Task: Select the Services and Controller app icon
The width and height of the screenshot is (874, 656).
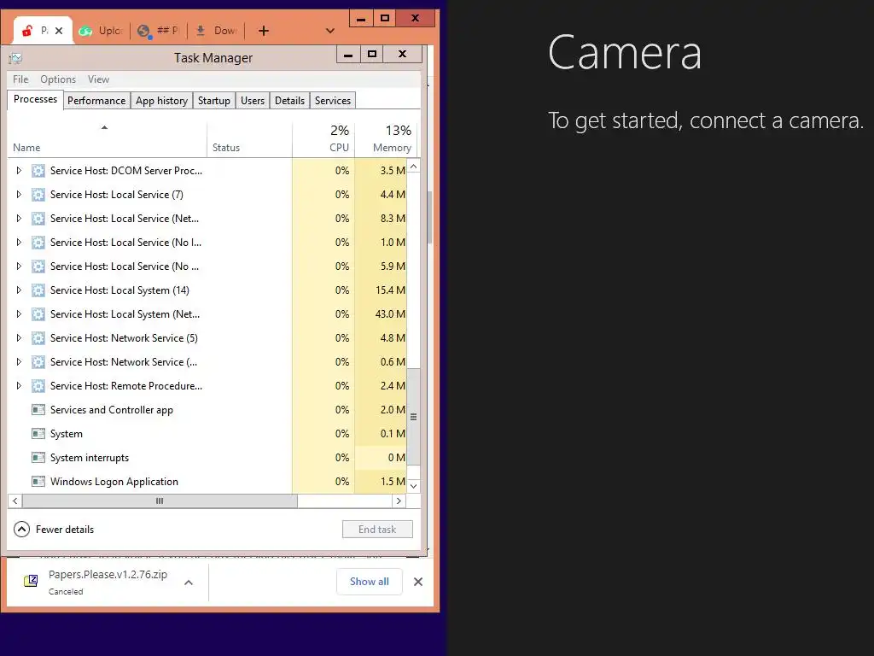Action: pos(38,410)
